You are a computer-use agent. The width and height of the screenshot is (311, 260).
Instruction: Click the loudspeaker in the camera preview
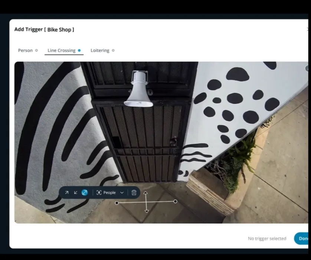pos(138,89)
